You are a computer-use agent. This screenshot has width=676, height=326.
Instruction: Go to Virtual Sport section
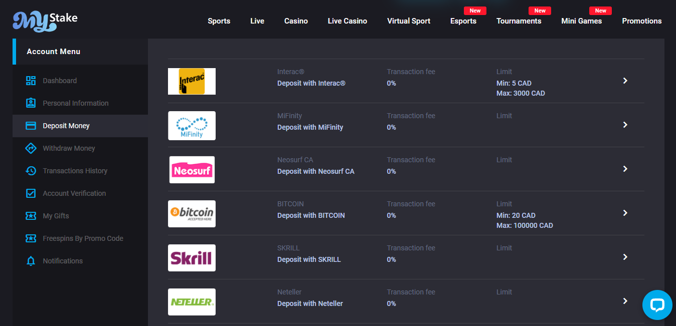pyautogui.click(x=409, y=21)
